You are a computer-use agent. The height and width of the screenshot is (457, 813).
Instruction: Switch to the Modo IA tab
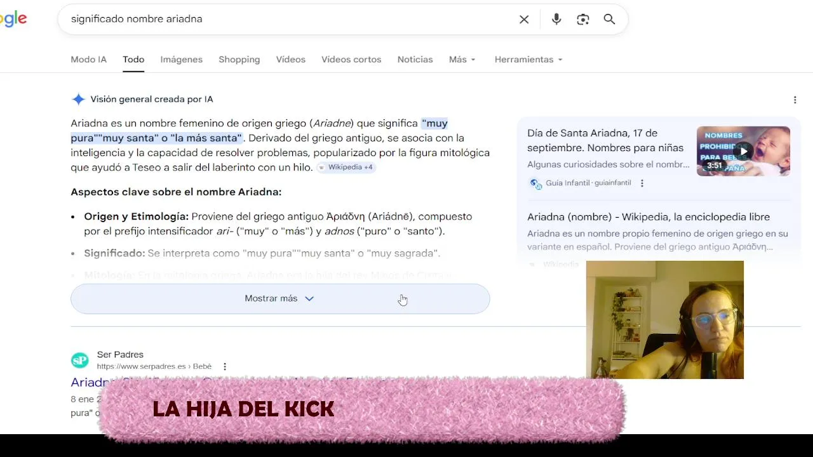coord(88,59)
